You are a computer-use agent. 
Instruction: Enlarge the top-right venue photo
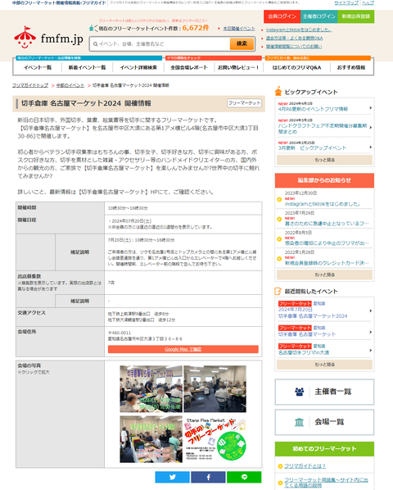[215, 388]
